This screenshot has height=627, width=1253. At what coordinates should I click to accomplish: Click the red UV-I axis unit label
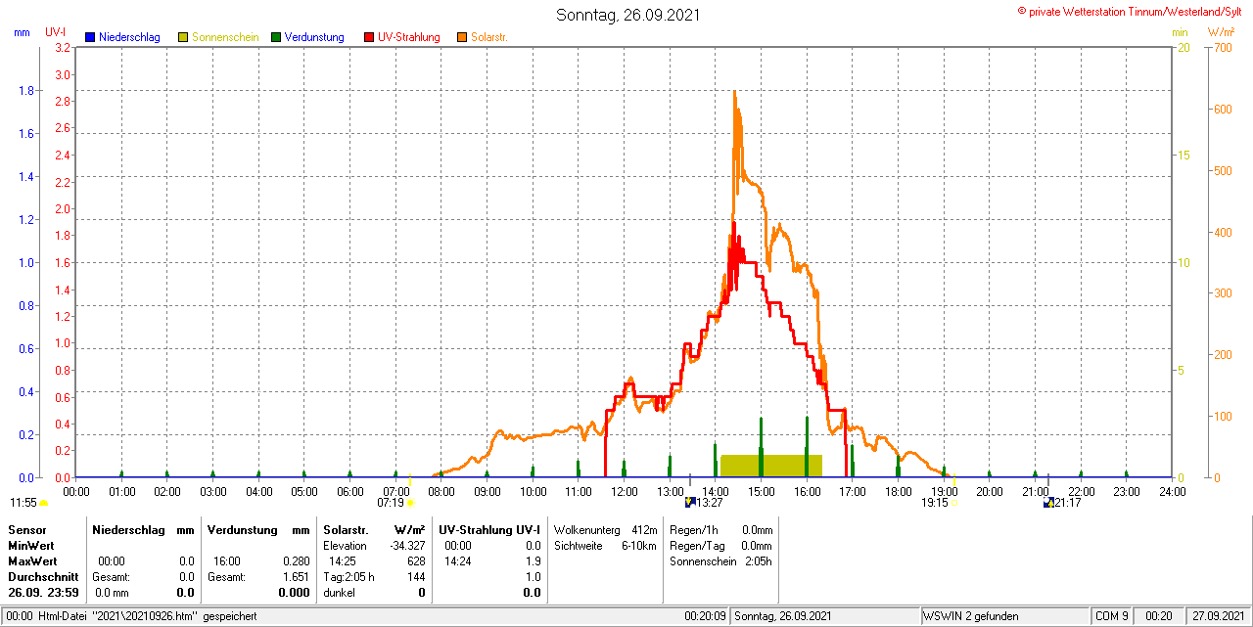click(x=56, y=32)
